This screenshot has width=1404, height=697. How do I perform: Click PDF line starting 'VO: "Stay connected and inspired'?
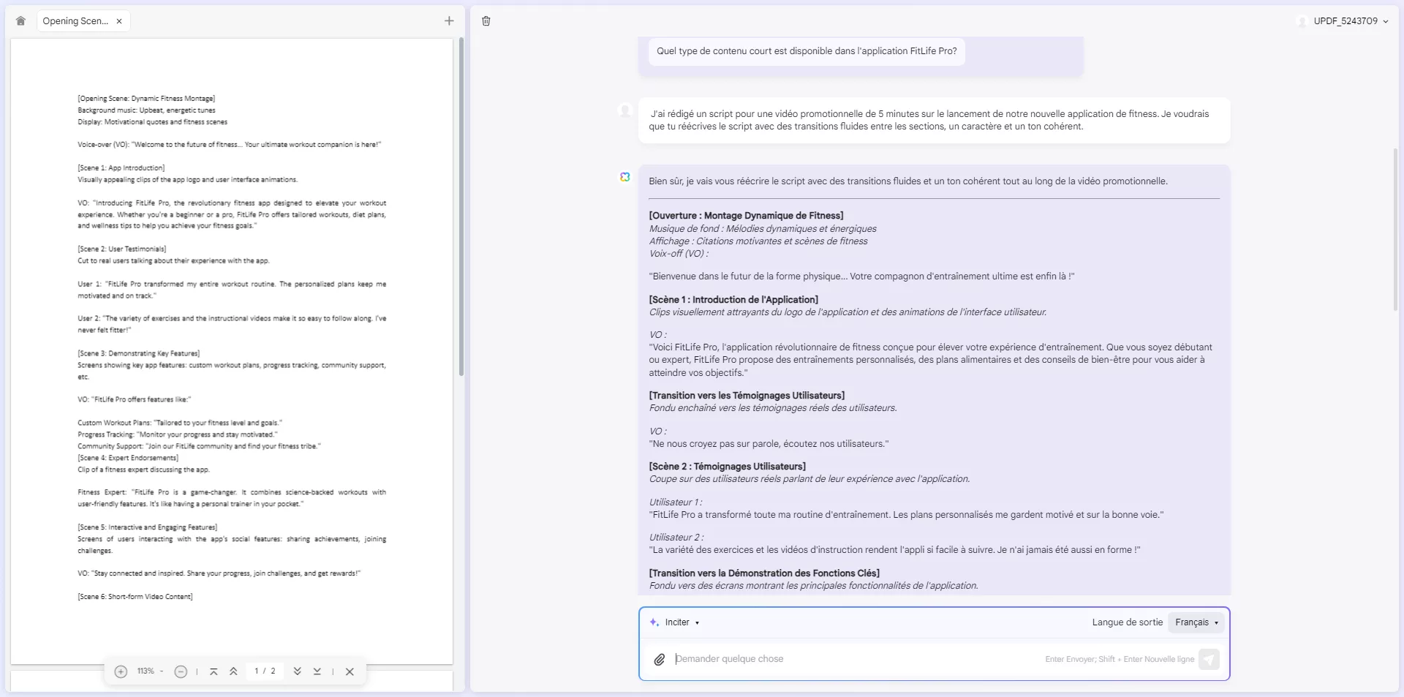219,573
